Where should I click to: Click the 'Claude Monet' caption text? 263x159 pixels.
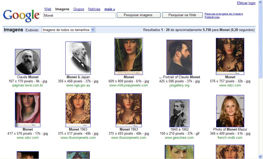pyautogui.click(x=28, y=77)
